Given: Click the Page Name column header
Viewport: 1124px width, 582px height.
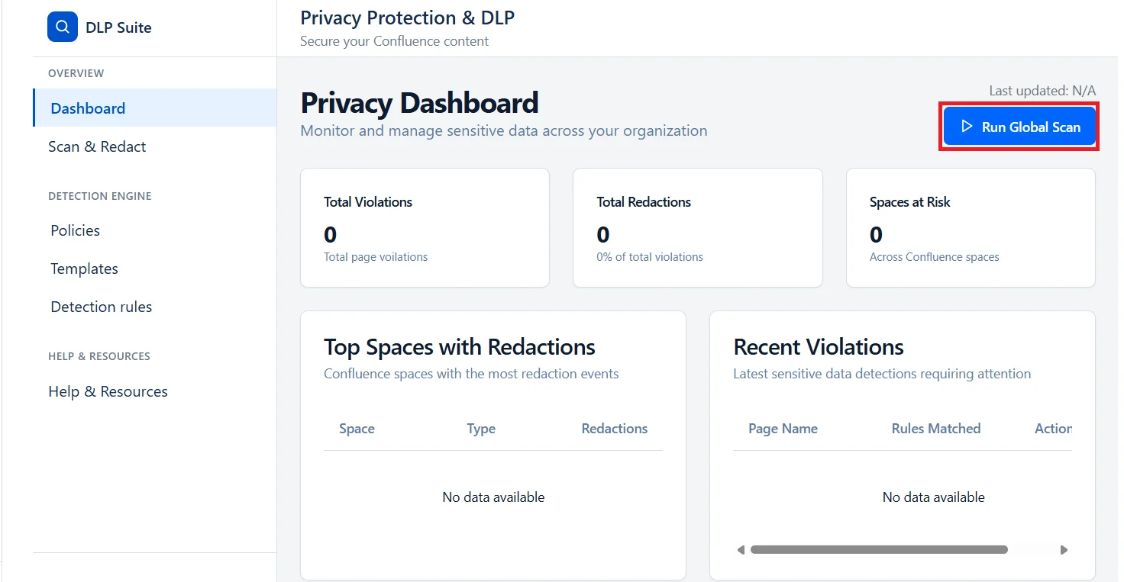Looking at the screenshot, I should (x=783, y=429).
